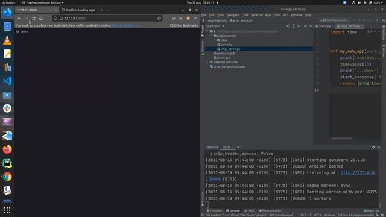Open Activities overview
Viewport: 386px width, 217px height.
[8, 2]
